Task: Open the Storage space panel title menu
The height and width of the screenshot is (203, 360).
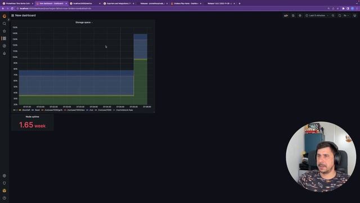Action: 84,23
